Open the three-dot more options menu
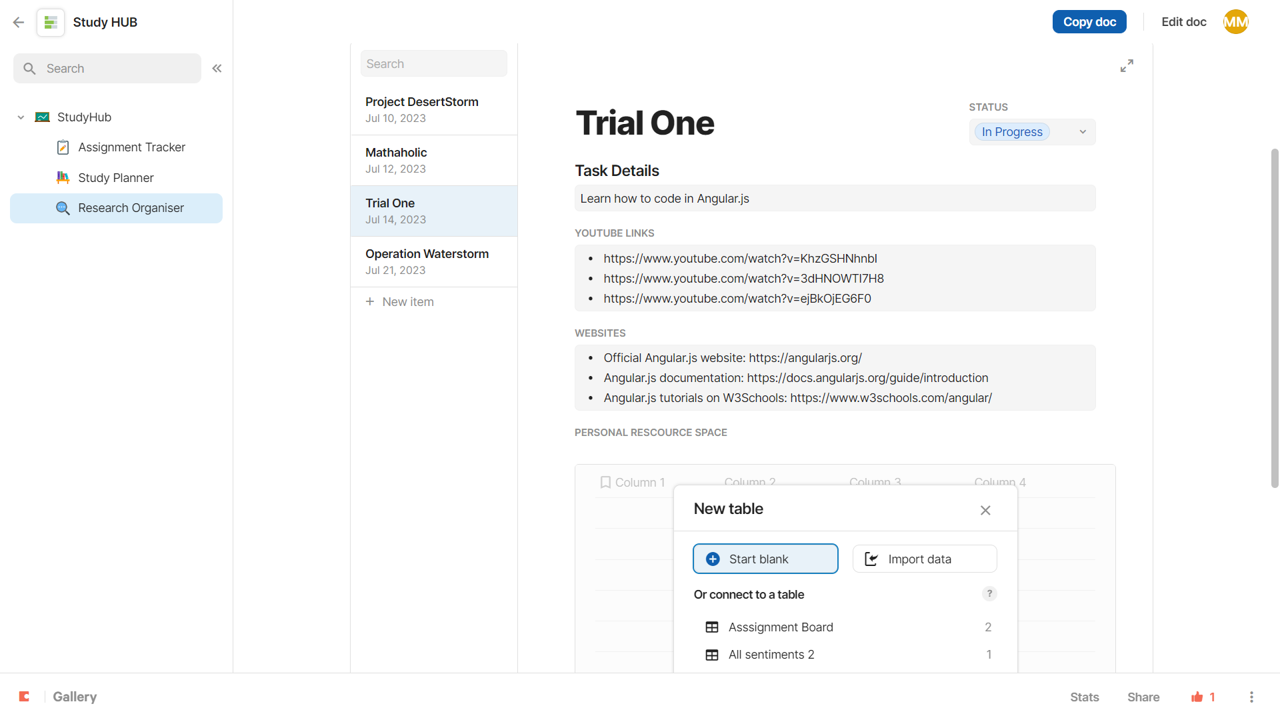This screenshot has width=1280, height=720. 1251,697
